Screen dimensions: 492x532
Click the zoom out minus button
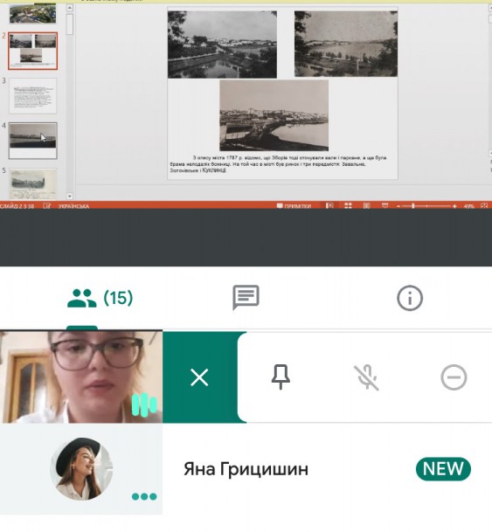coord(398,206)
